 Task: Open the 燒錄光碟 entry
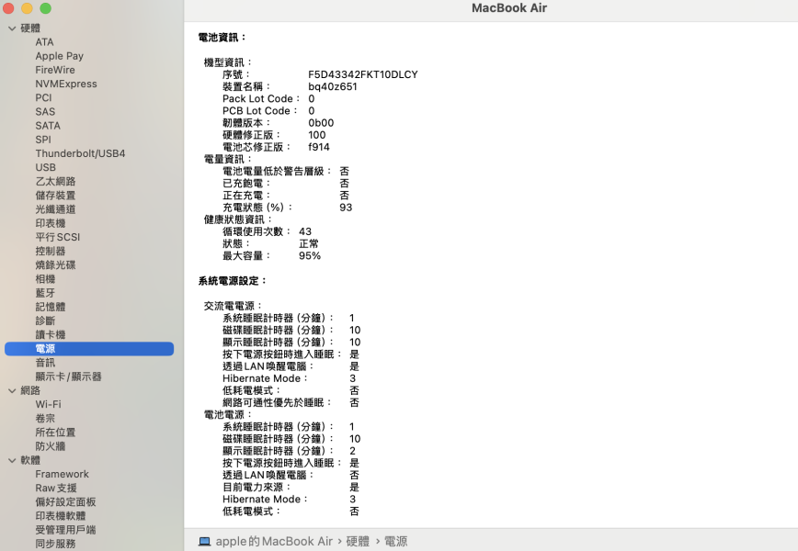pyautogui.click(x=55, y=264)
